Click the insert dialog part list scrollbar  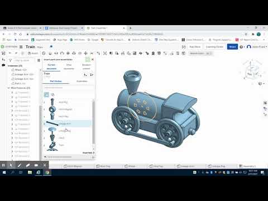(x=93, y=123)
